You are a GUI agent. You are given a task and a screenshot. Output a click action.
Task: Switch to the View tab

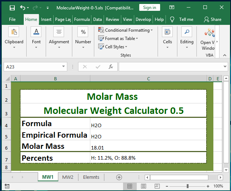tap(127, 19)
